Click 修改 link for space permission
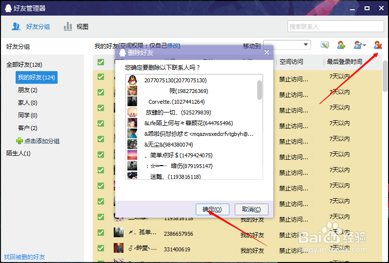Viewport: 389px width, 263px height. point(173,46)
